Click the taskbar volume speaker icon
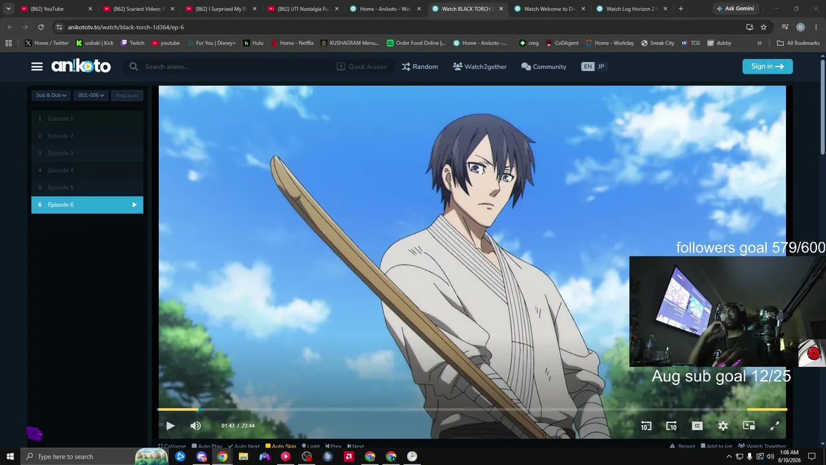This screenshot has width=826, height=465. click(x=771, y=457)
